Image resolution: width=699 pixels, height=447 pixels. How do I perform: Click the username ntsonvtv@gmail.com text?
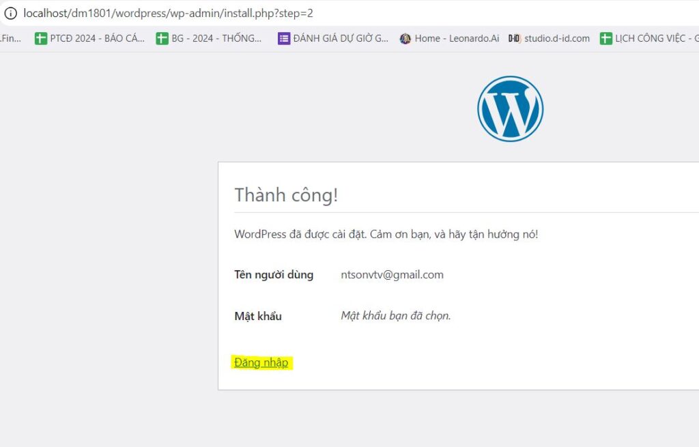393,274
